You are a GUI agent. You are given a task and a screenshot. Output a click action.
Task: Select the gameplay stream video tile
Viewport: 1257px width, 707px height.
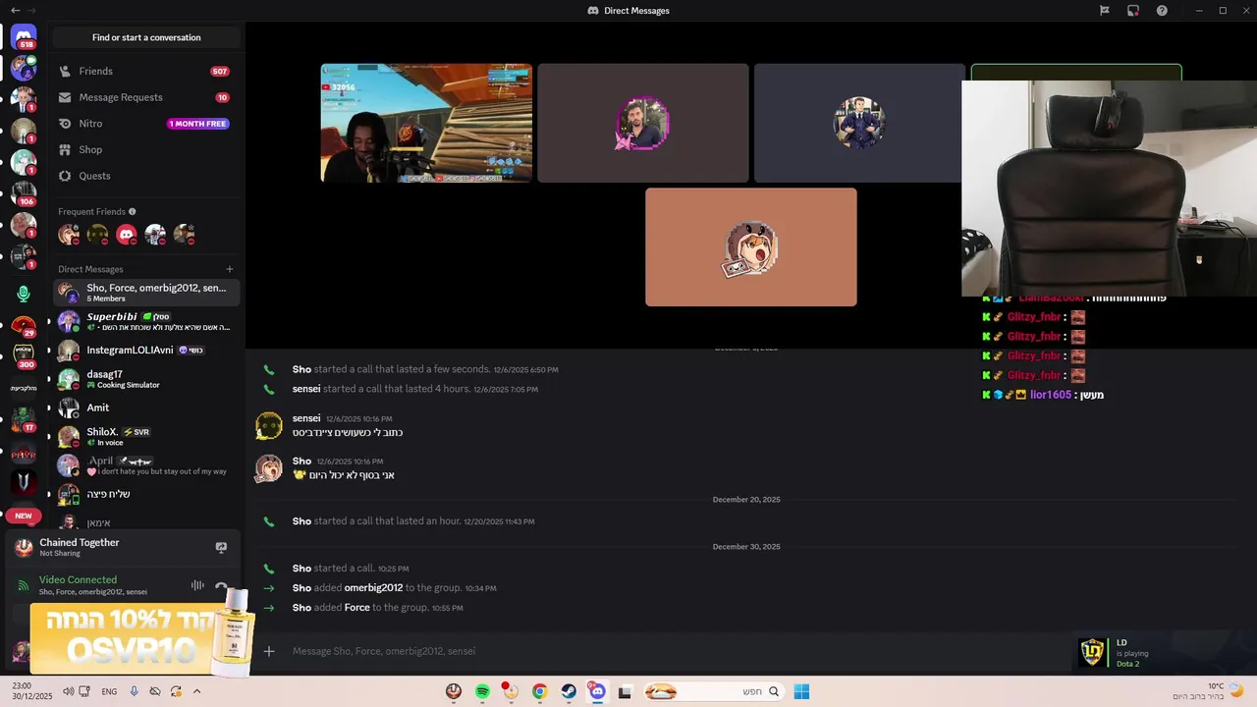click(x=426, y=123)
